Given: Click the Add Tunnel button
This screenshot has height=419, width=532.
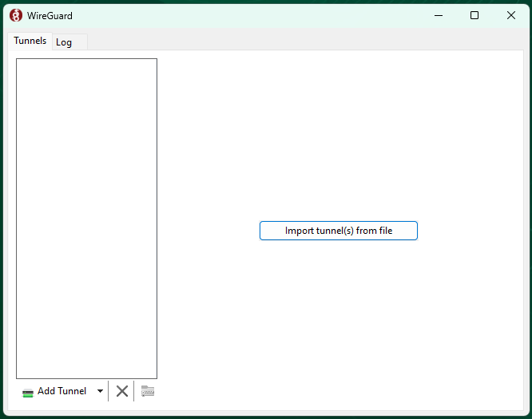Looking at the screenshot, I should click(x=54, y=391).
